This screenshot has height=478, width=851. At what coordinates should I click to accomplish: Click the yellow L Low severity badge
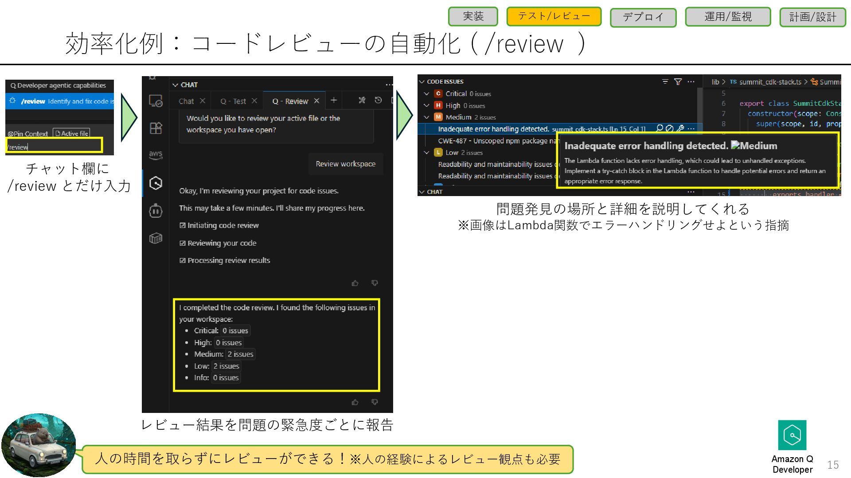click(x=438, y=152)
